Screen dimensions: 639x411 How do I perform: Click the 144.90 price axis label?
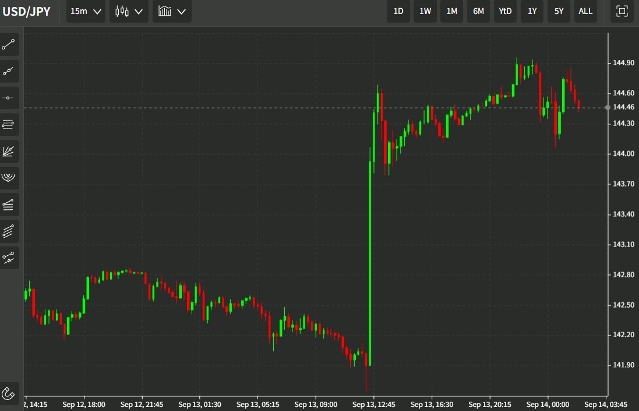pyautogui.click(x=623, y=63)
